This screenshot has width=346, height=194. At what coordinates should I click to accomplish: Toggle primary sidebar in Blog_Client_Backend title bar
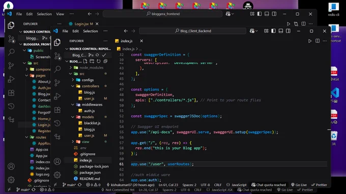pyautogui.click(x=273, y=31)
